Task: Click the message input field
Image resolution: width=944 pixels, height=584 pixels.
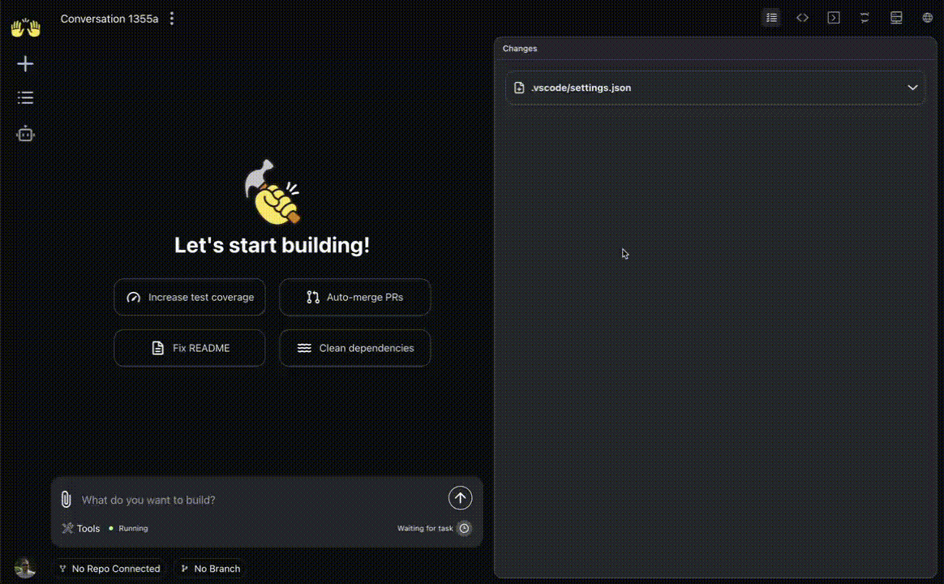Action: point(243,500)
